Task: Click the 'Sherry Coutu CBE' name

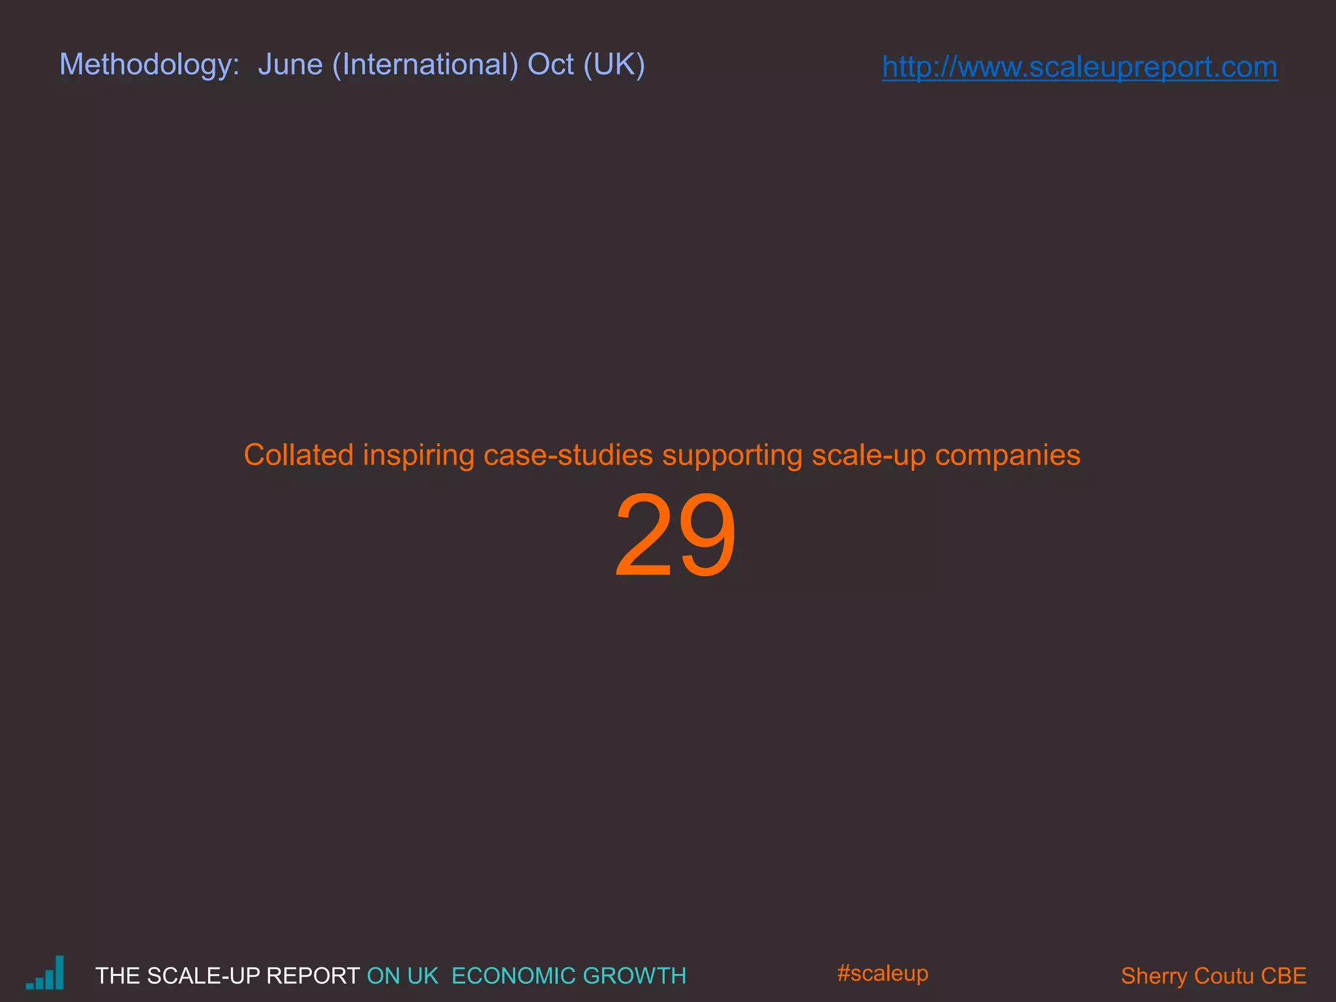Action: click(1213, 976)
